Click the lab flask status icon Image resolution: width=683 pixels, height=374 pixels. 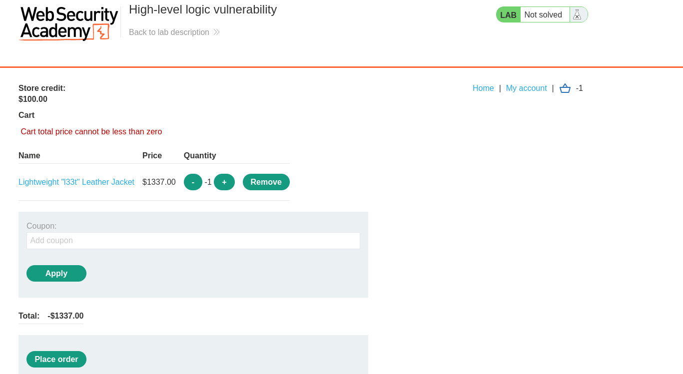(x=577, y=14)
